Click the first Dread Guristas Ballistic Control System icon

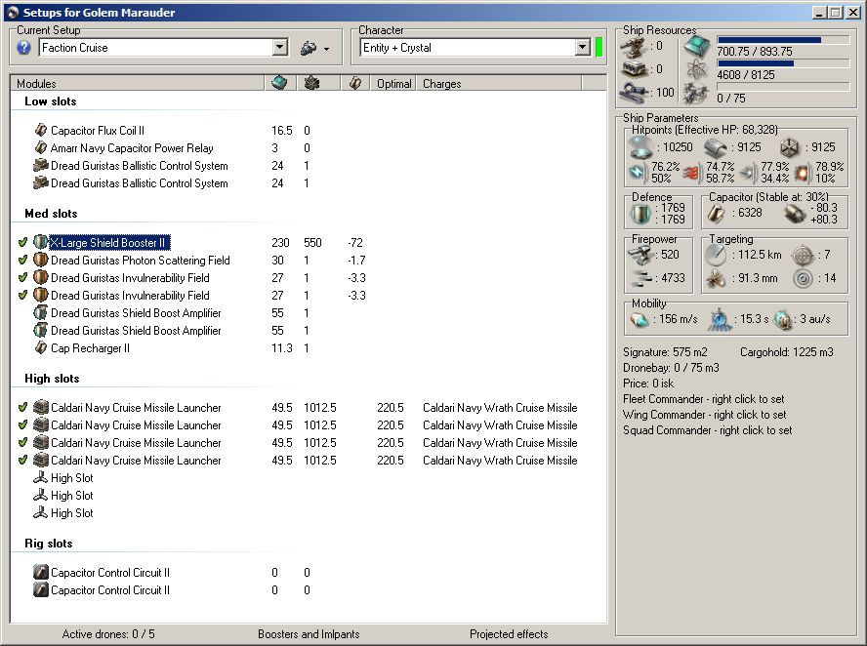point(41,165)
